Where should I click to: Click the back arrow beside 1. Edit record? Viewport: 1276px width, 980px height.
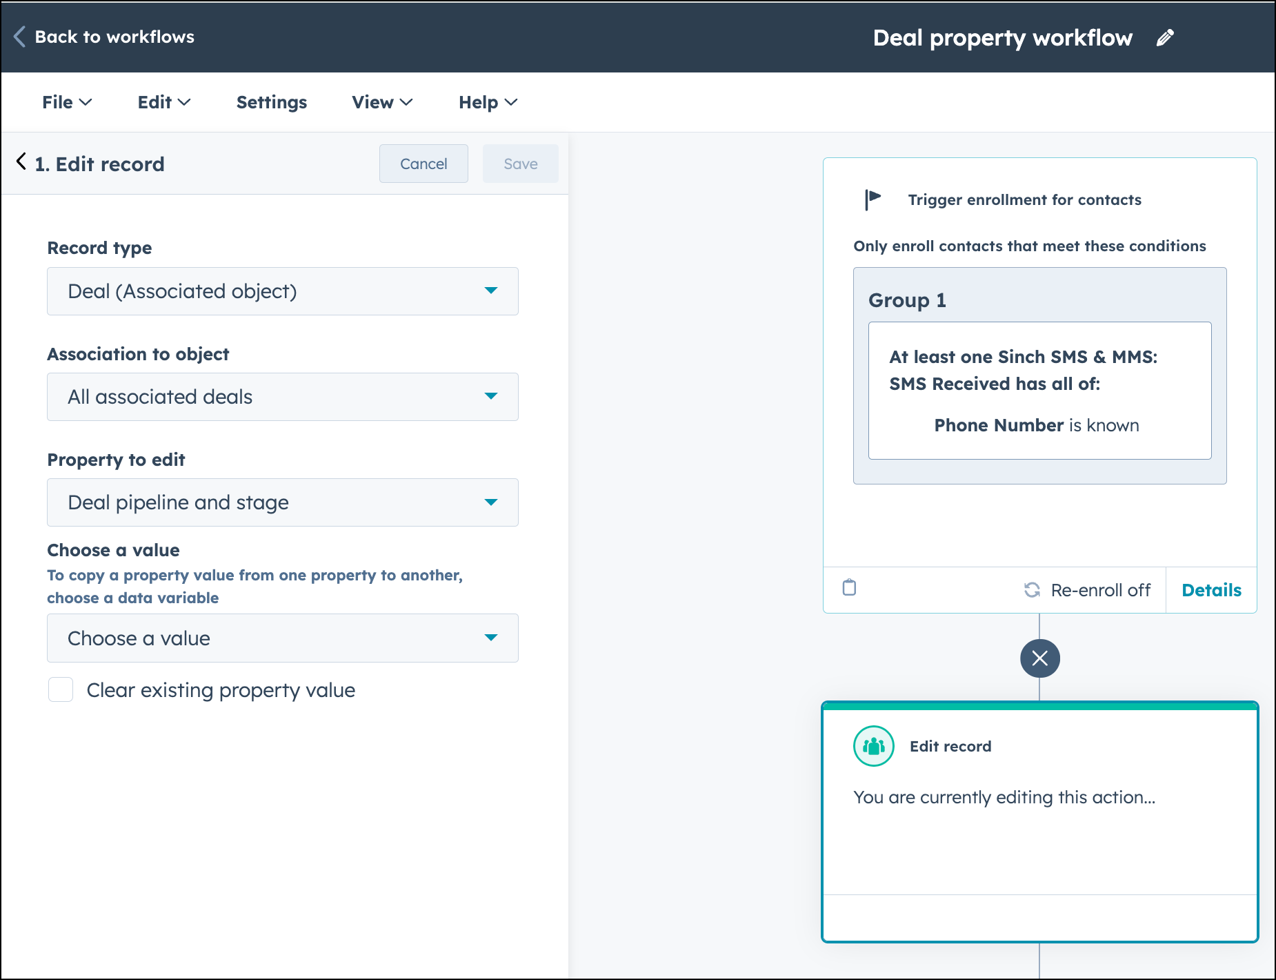tap(21, 163)
